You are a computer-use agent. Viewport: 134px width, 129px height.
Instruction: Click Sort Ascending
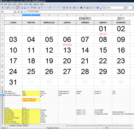pos(67,8)
